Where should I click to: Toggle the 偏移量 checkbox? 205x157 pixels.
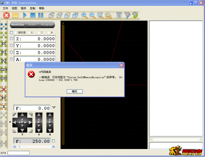click(x=15, y=33)
